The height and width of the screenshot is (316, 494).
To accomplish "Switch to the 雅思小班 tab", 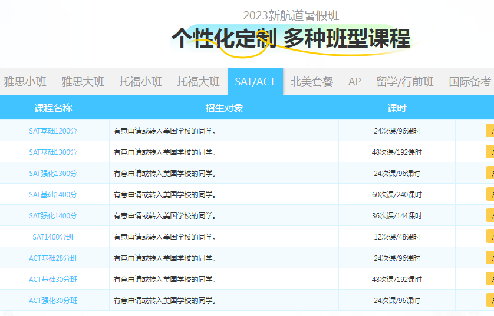I will pyautogui.click(x=25, y=82).
